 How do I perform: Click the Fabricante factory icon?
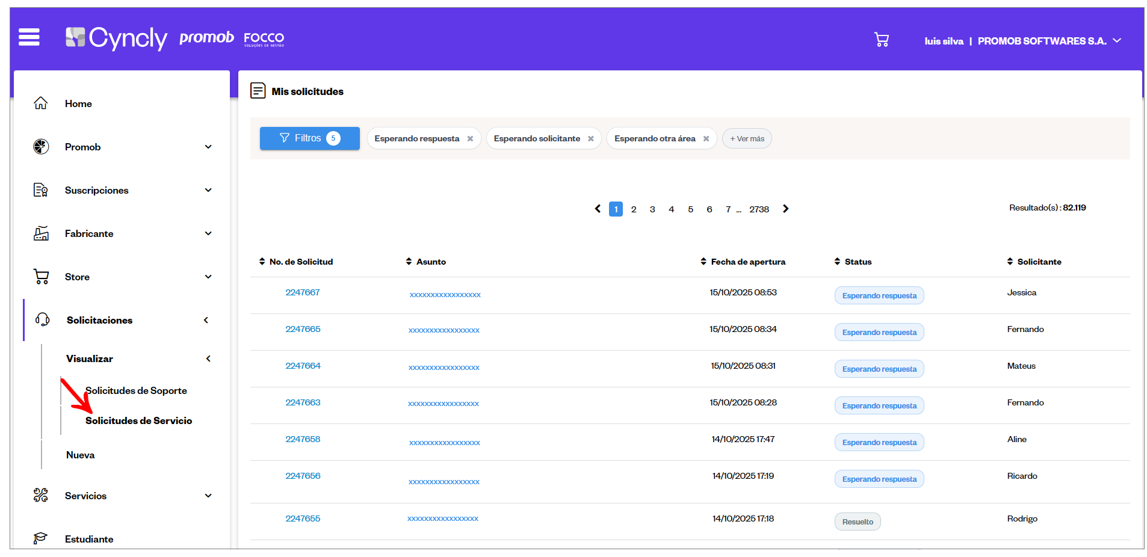[41, 233]
